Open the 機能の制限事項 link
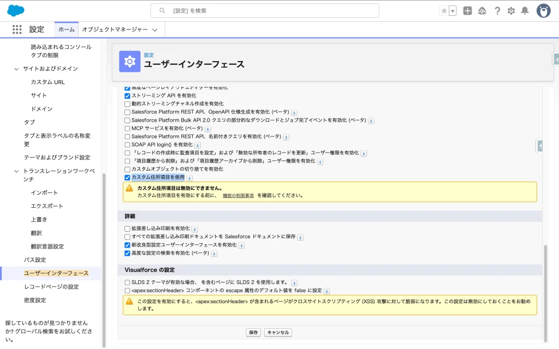559x349 pixels. click(238, 195)
